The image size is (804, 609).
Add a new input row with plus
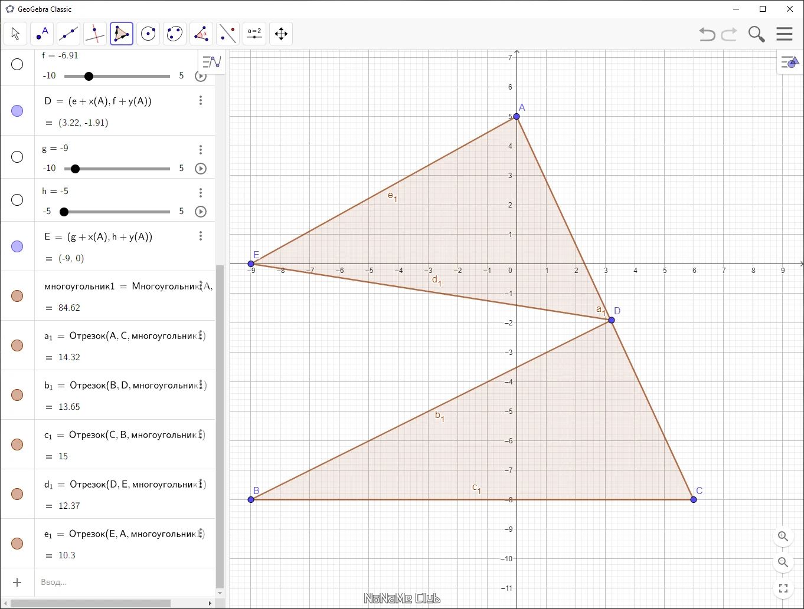click(x=17, y=582)
